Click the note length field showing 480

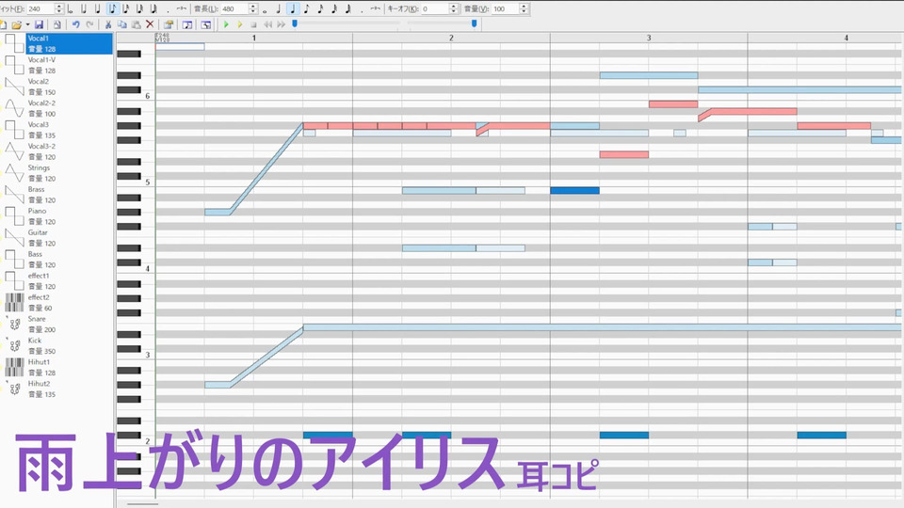pyautogui.click(x=234, y=8)
